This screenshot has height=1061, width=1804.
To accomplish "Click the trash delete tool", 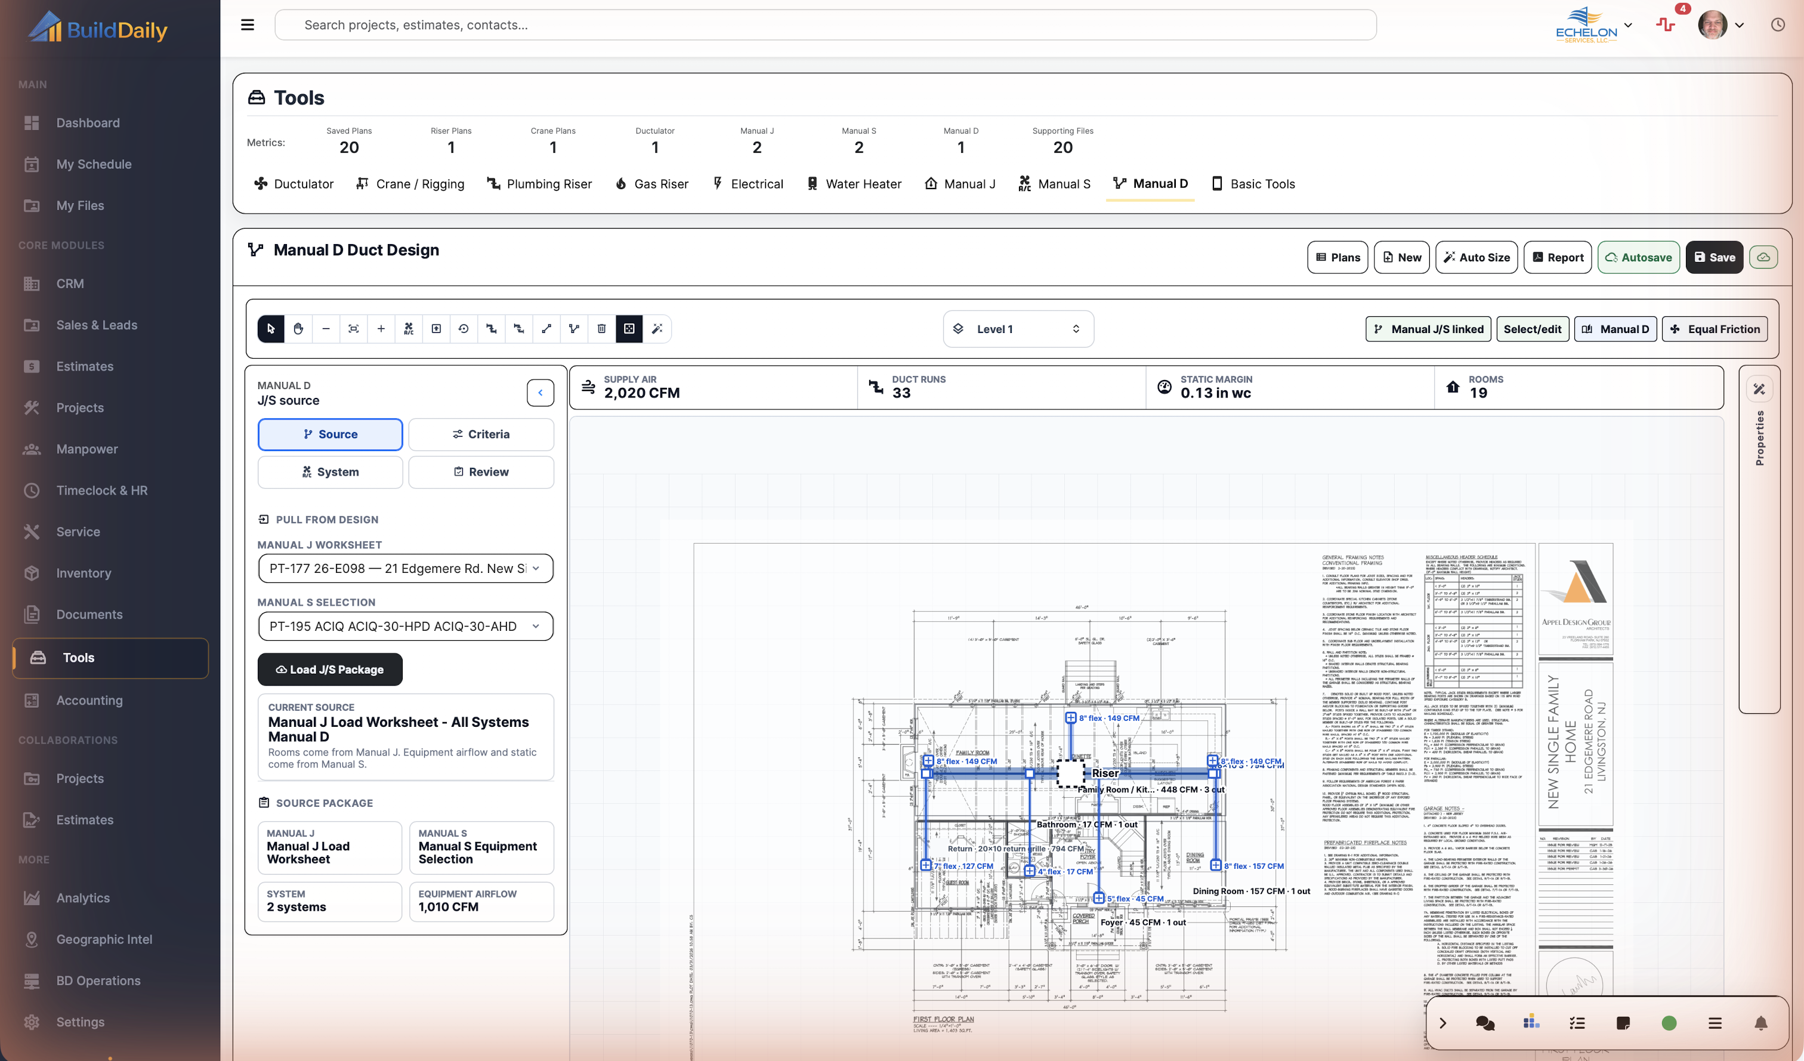I will coord(601,329).
